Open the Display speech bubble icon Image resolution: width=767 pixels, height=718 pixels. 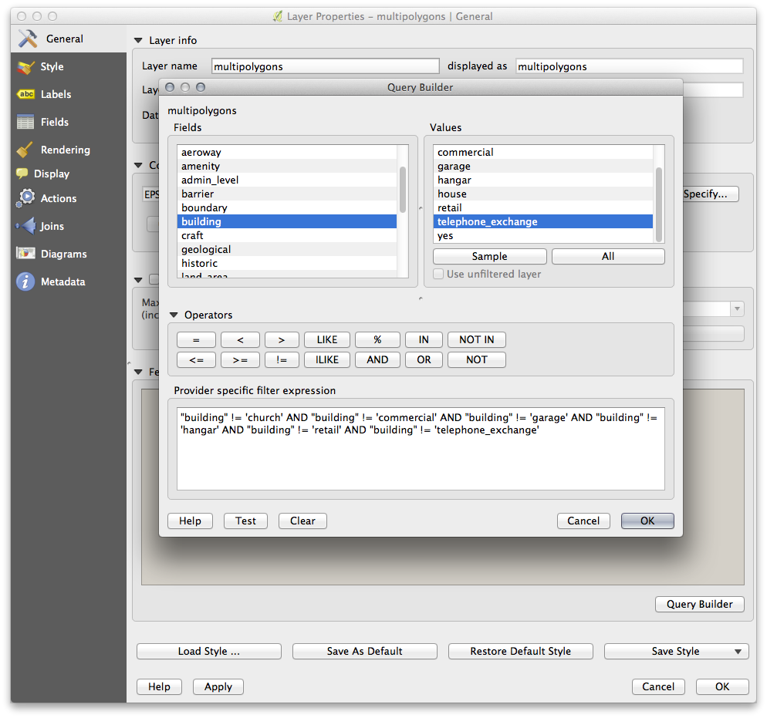(22, 174)
